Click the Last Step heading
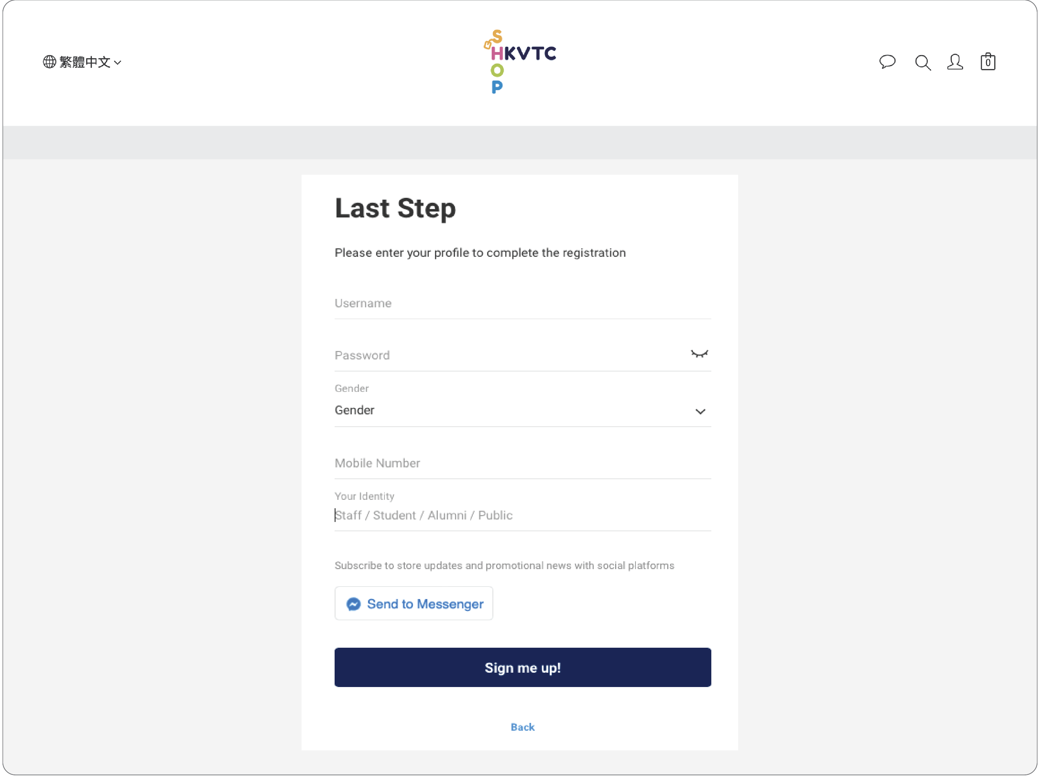Screen dimensions: 1040x780 pyautogui.click(x=395, y=208)
